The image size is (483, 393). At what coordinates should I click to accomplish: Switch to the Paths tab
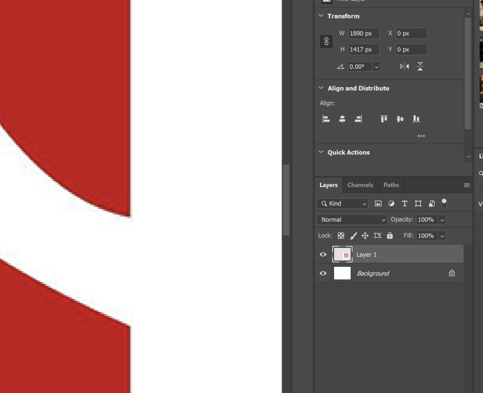point(391,185)
